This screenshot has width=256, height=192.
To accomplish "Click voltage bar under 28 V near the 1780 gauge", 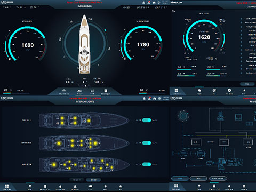I will [x=153, y=93].
